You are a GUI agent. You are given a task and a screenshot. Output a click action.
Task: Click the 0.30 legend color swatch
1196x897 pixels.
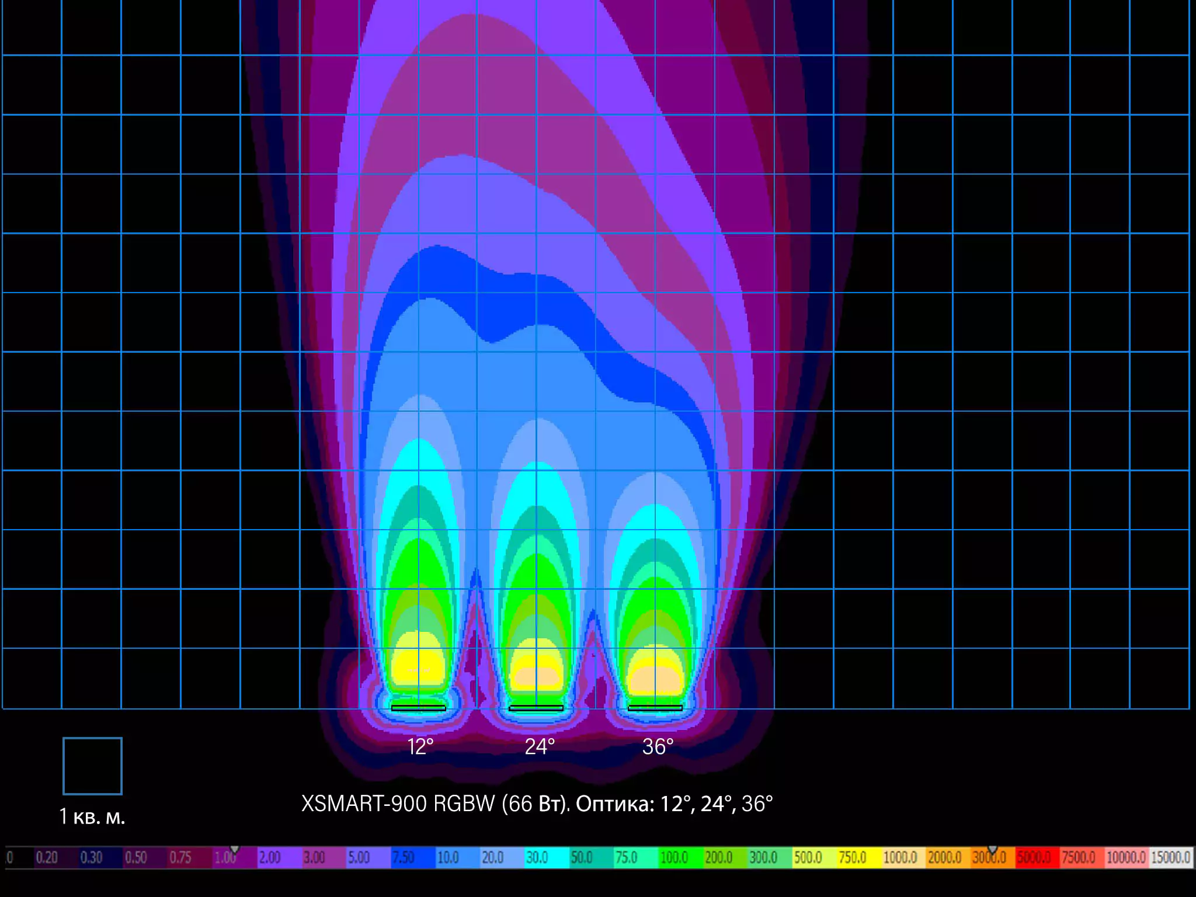(100, 857)
